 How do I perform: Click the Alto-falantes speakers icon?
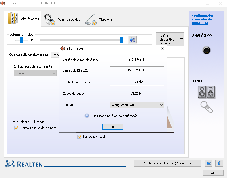tap(13, 19)
